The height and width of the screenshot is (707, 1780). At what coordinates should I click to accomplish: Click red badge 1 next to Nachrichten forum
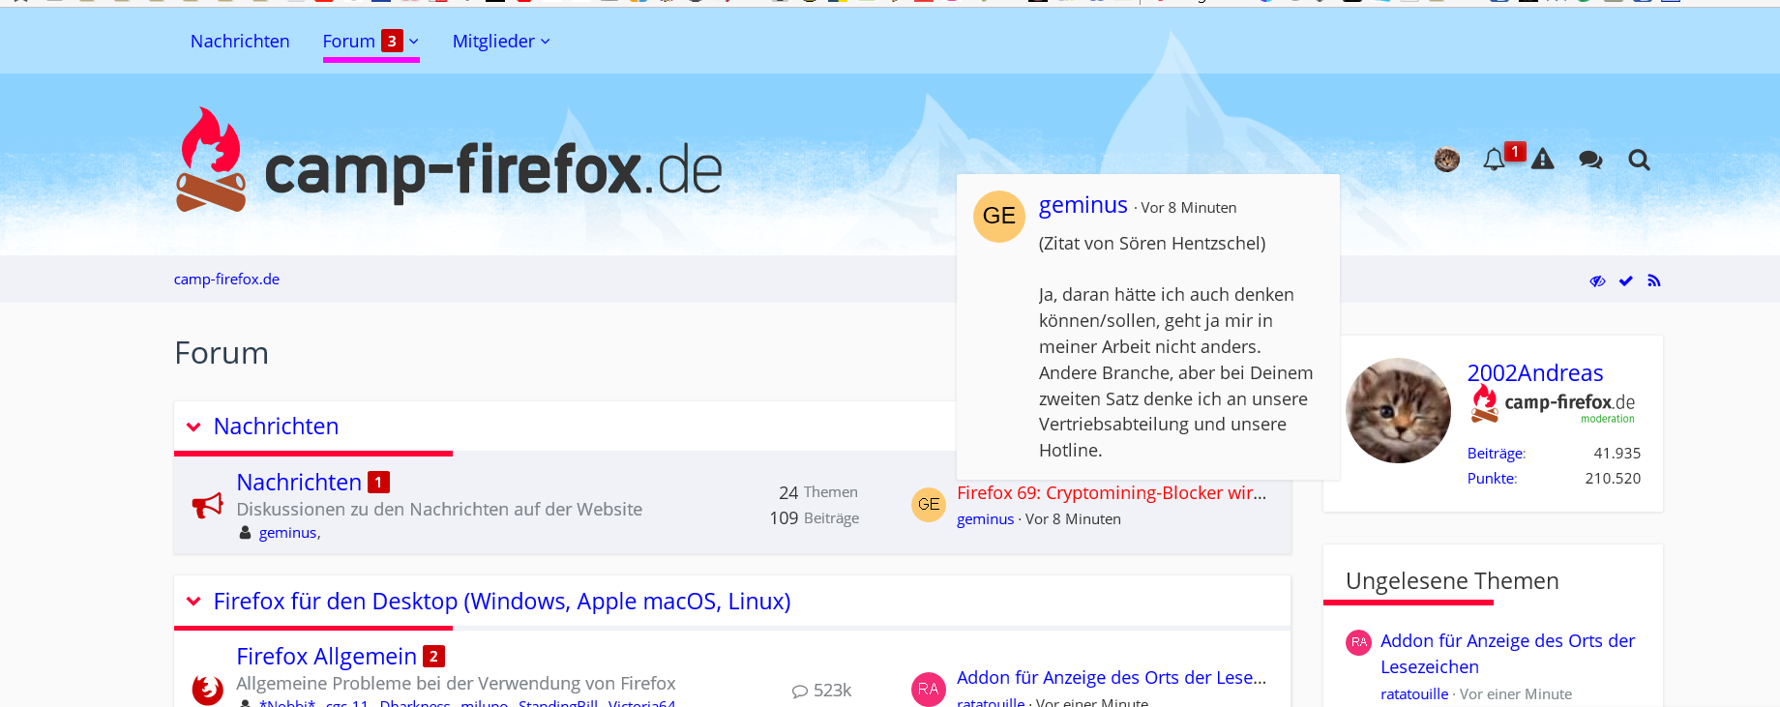[x=378, y=482]
